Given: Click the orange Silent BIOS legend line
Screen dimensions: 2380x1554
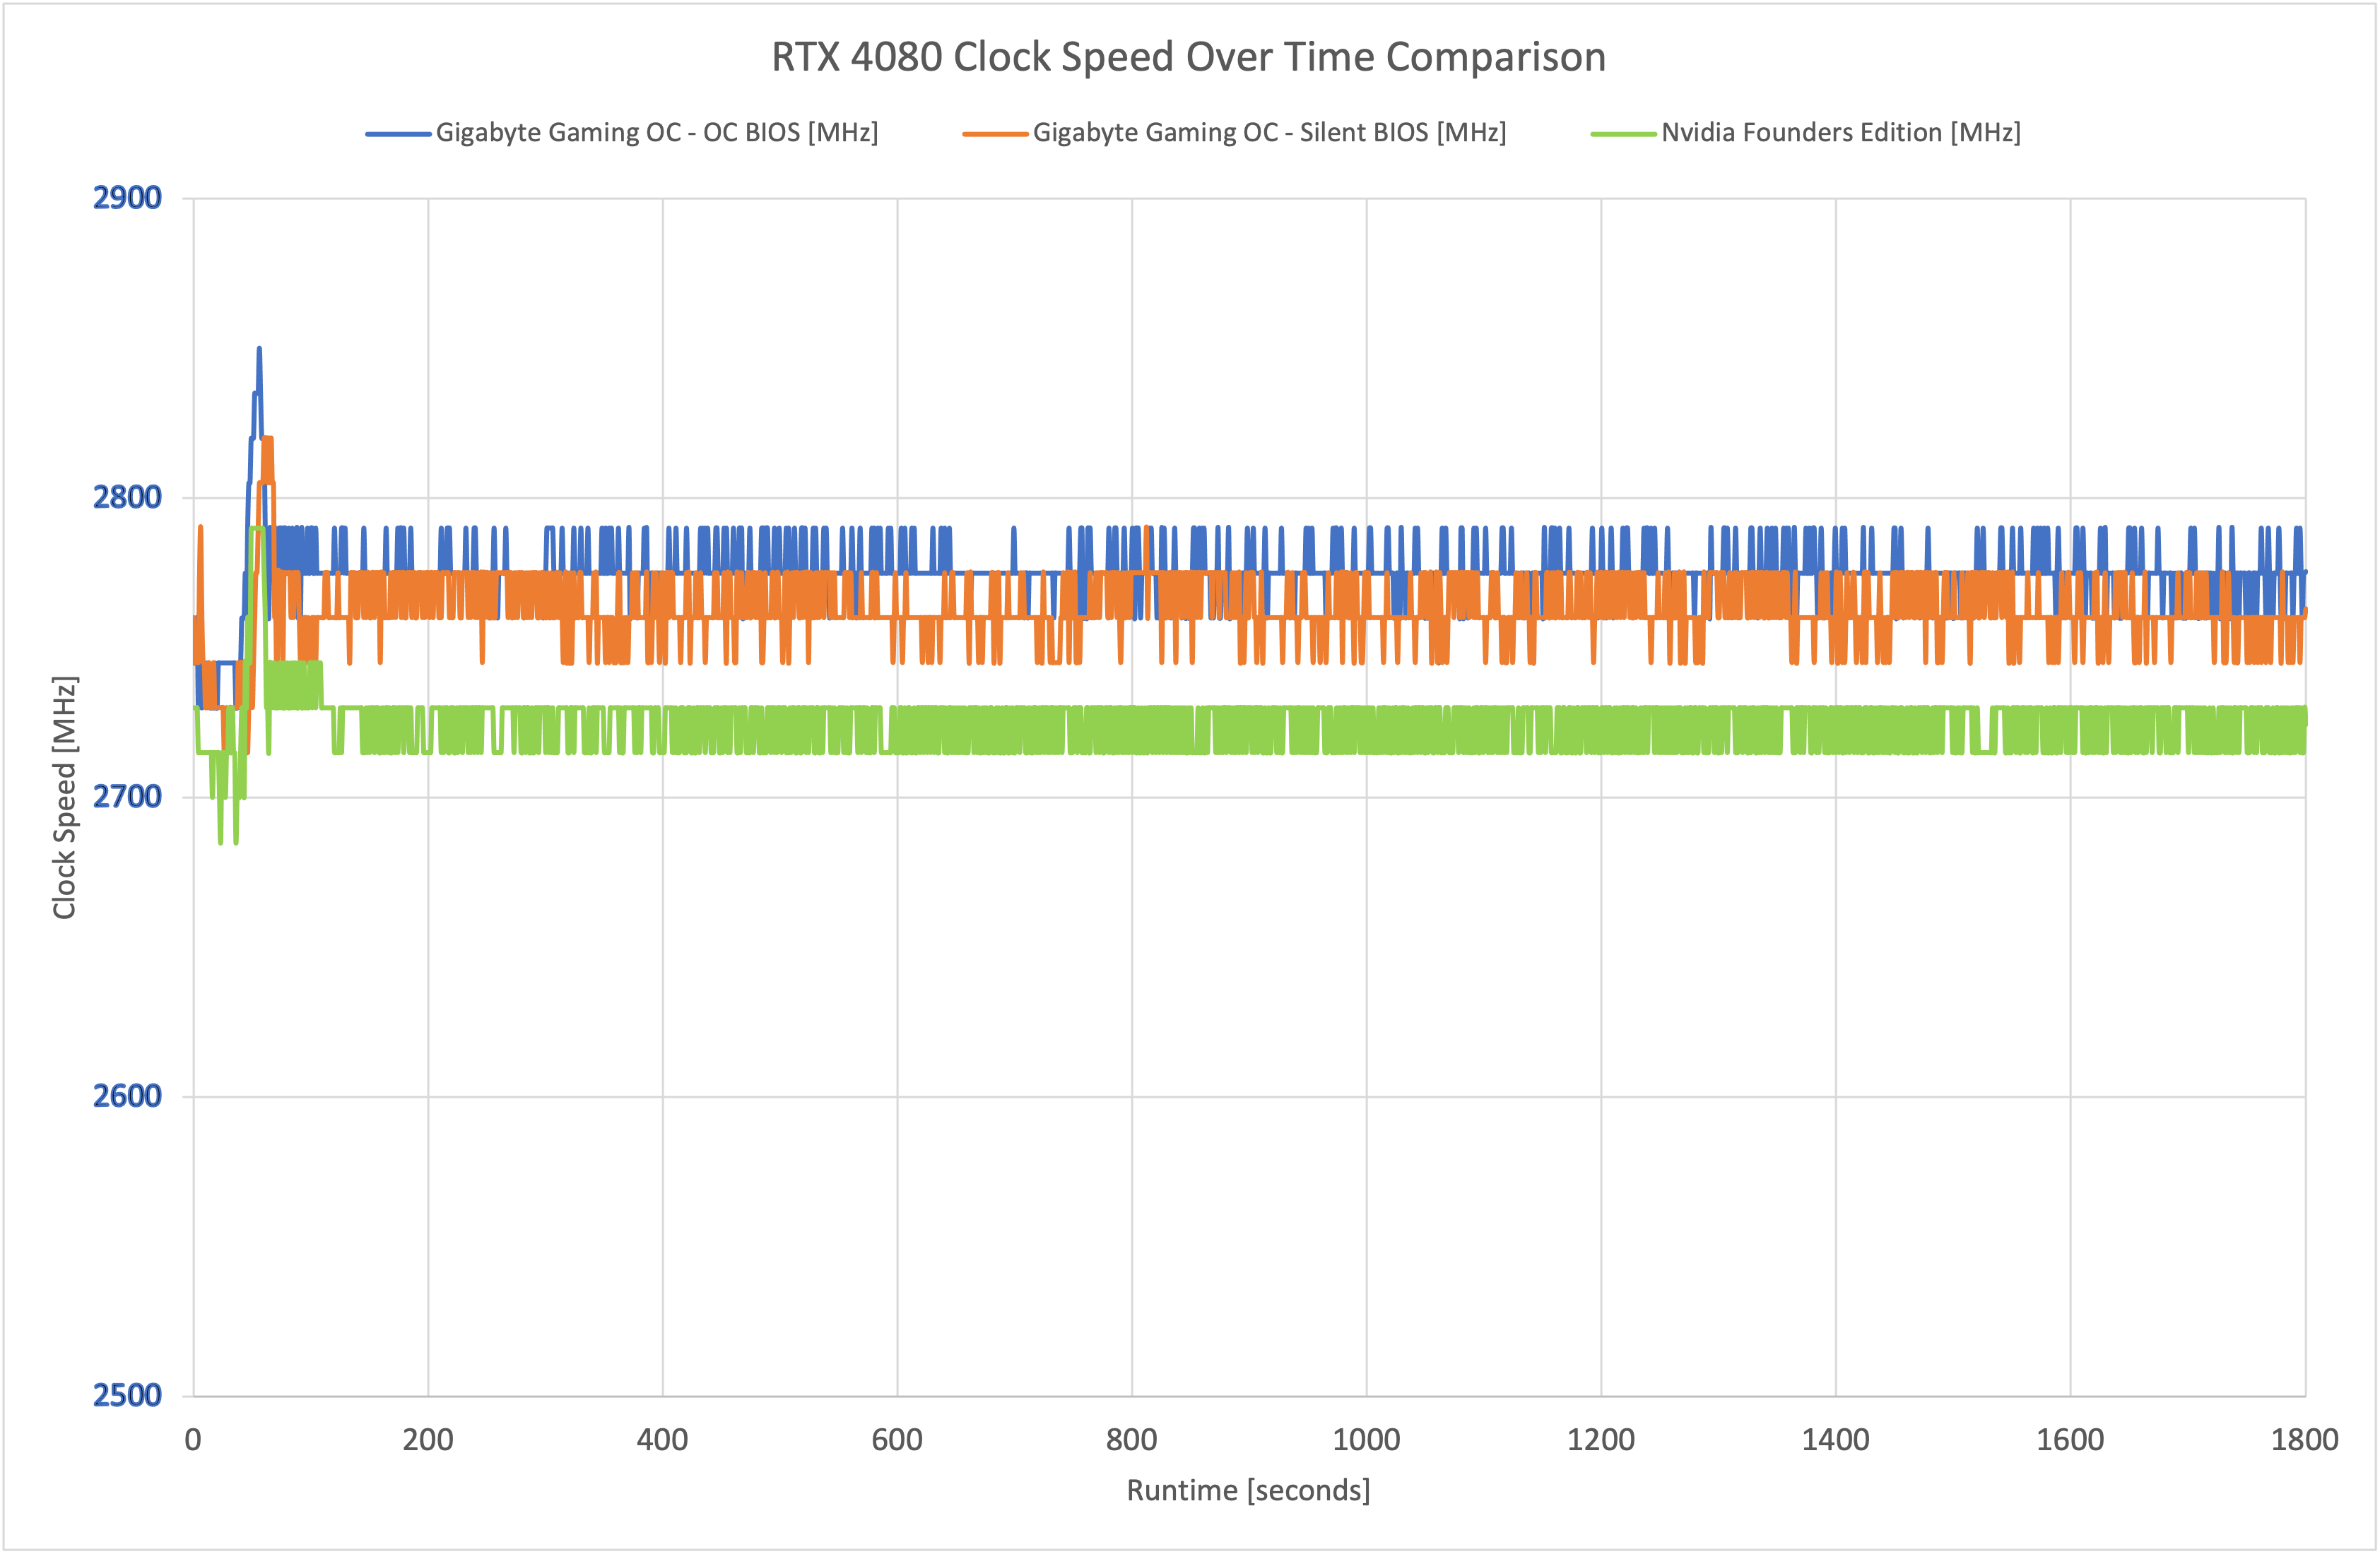Looking at the screenshot, I should point(994,134).
